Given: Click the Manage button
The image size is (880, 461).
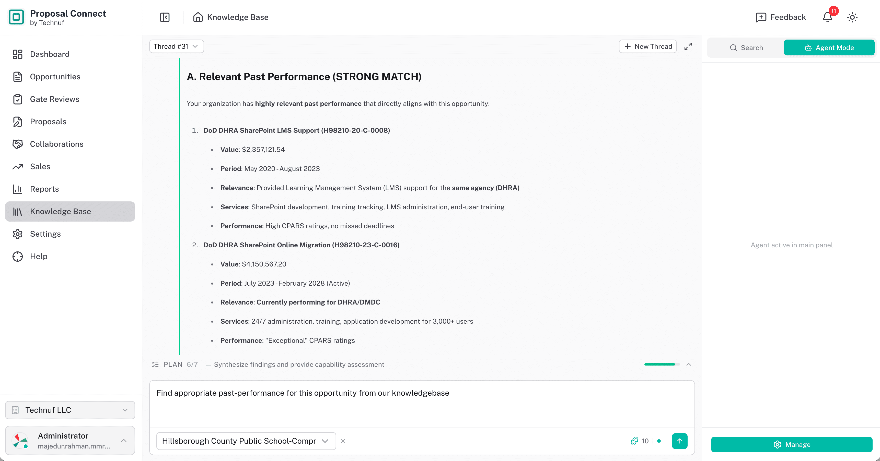Looking at the screenshot, I should pos(792,444).
